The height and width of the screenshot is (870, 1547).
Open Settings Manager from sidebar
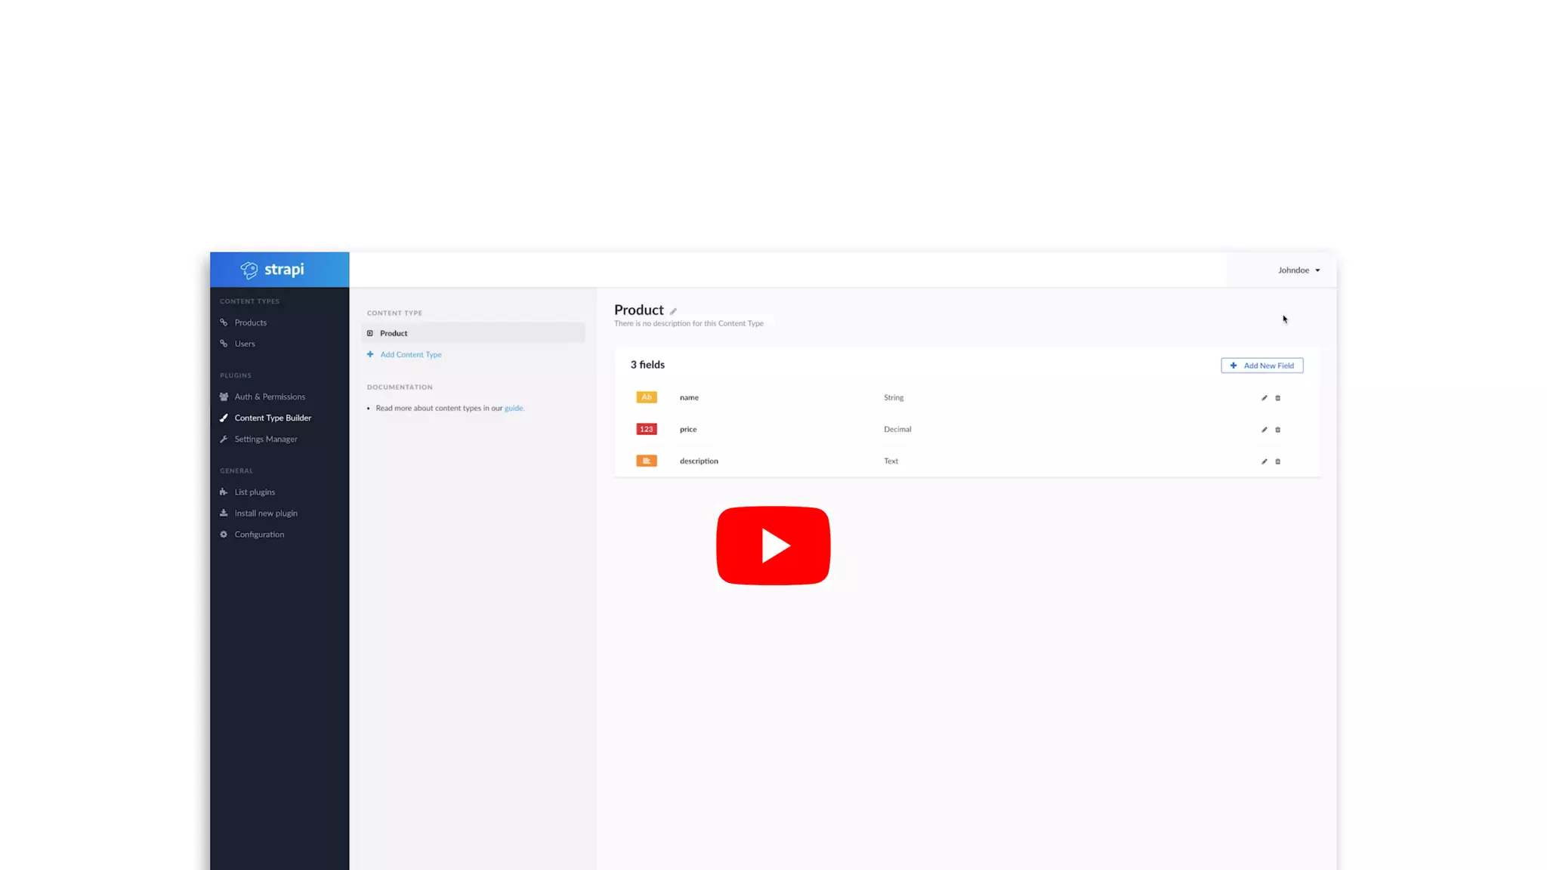click(x=266, y=439)
